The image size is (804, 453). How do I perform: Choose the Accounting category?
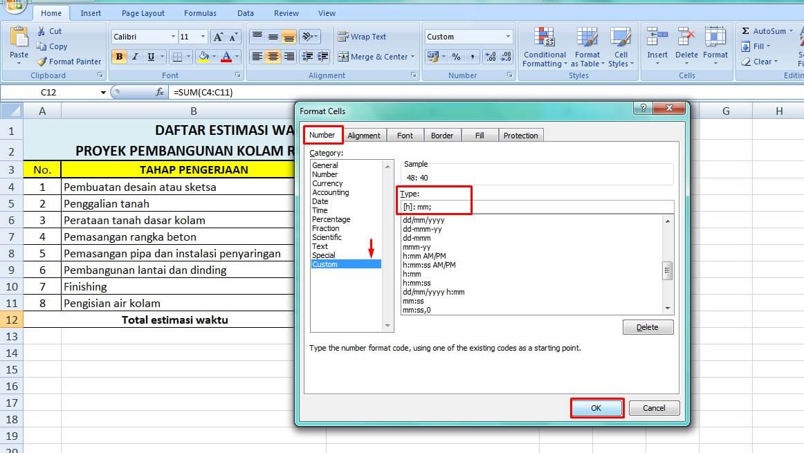(x=331, y=192)
